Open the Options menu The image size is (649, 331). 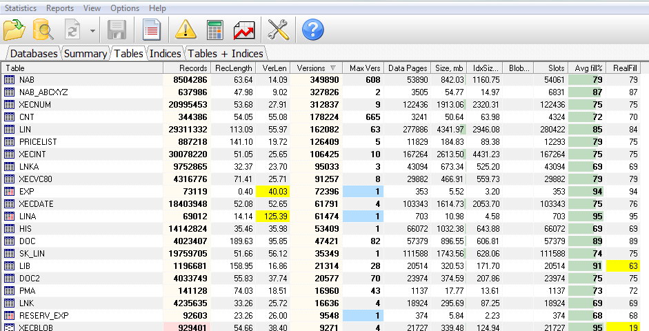pyautogui.click(x=124, y=8)
